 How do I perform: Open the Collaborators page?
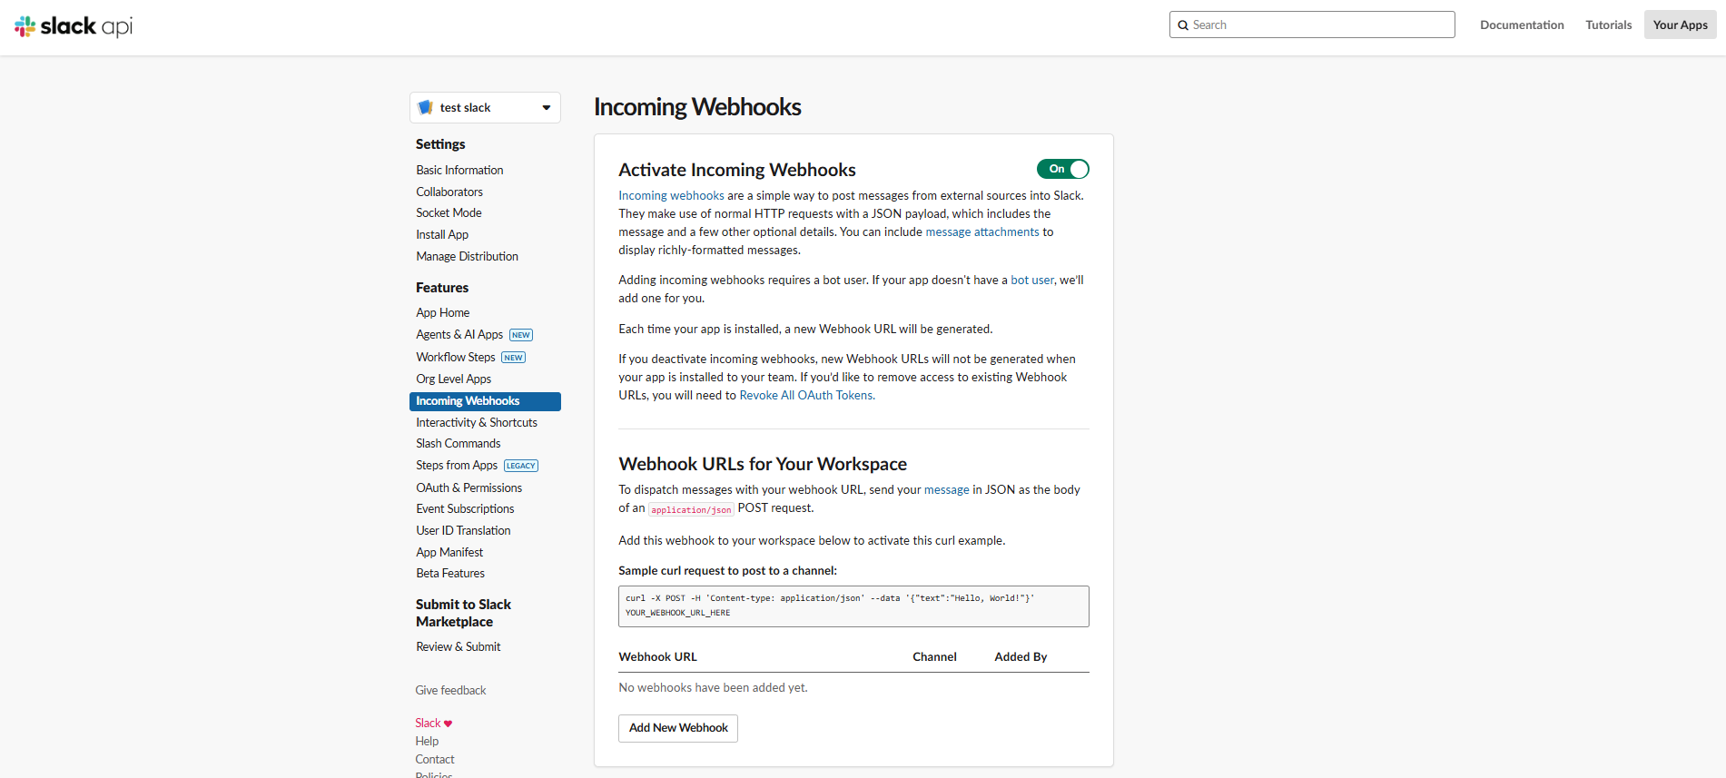(x=449, y=192)
